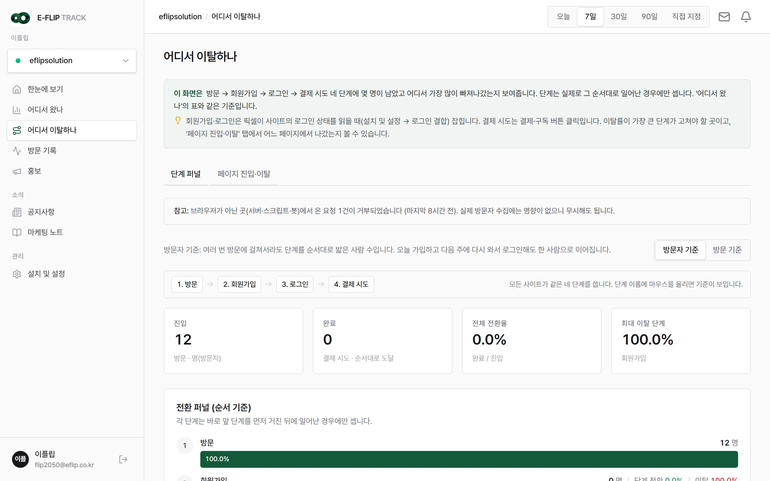
Task: Click the logout icon beside the account email
Action: coord(123,459)
